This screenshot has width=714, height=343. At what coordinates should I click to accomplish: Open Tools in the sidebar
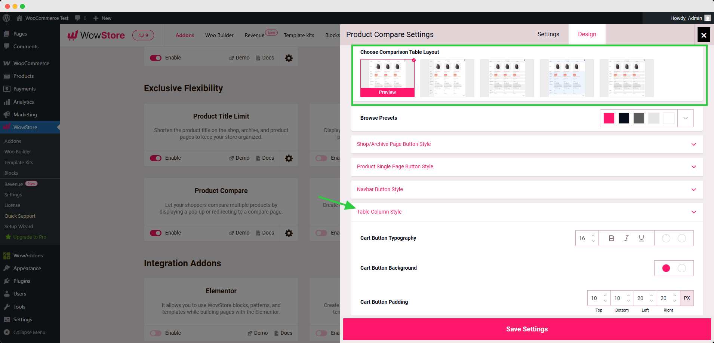[19, 307]
